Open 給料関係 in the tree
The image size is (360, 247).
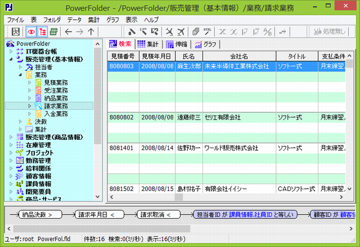point(38,168)
